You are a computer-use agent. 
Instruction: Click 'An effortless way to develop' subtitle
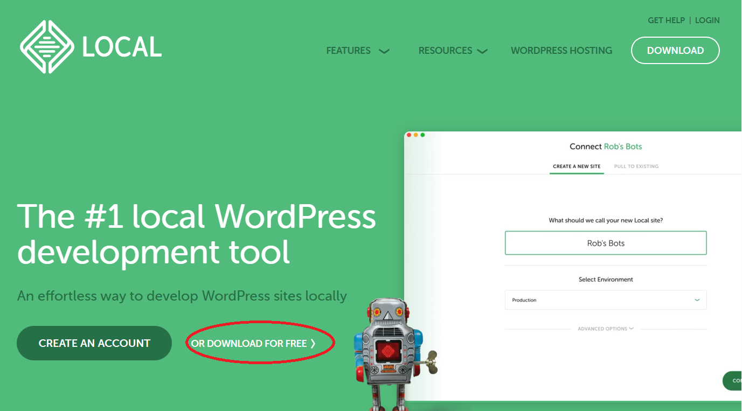pos(182,296)
